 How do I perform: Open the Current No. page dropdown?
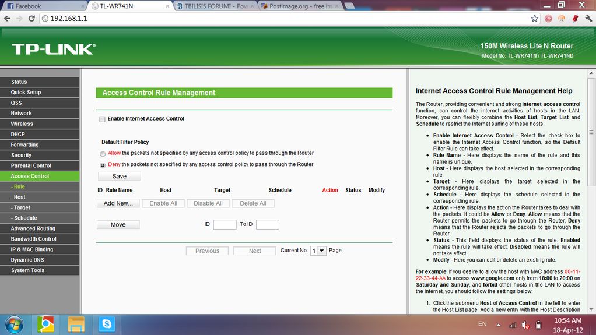pyautogui.click(x=318, y=251)
